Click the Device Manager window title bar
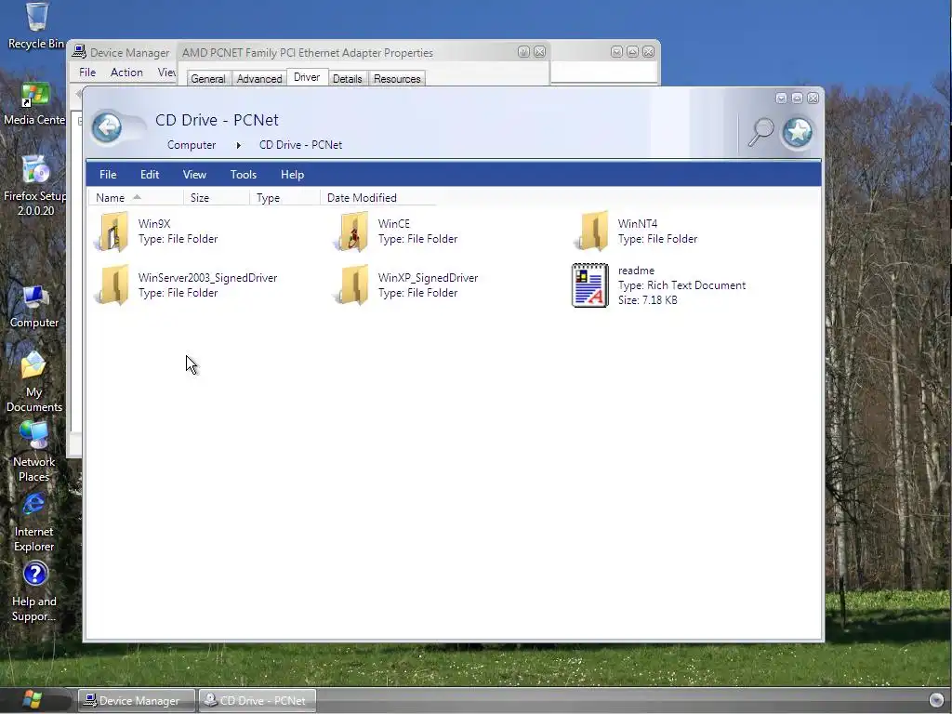 click(x=124, y=53)
